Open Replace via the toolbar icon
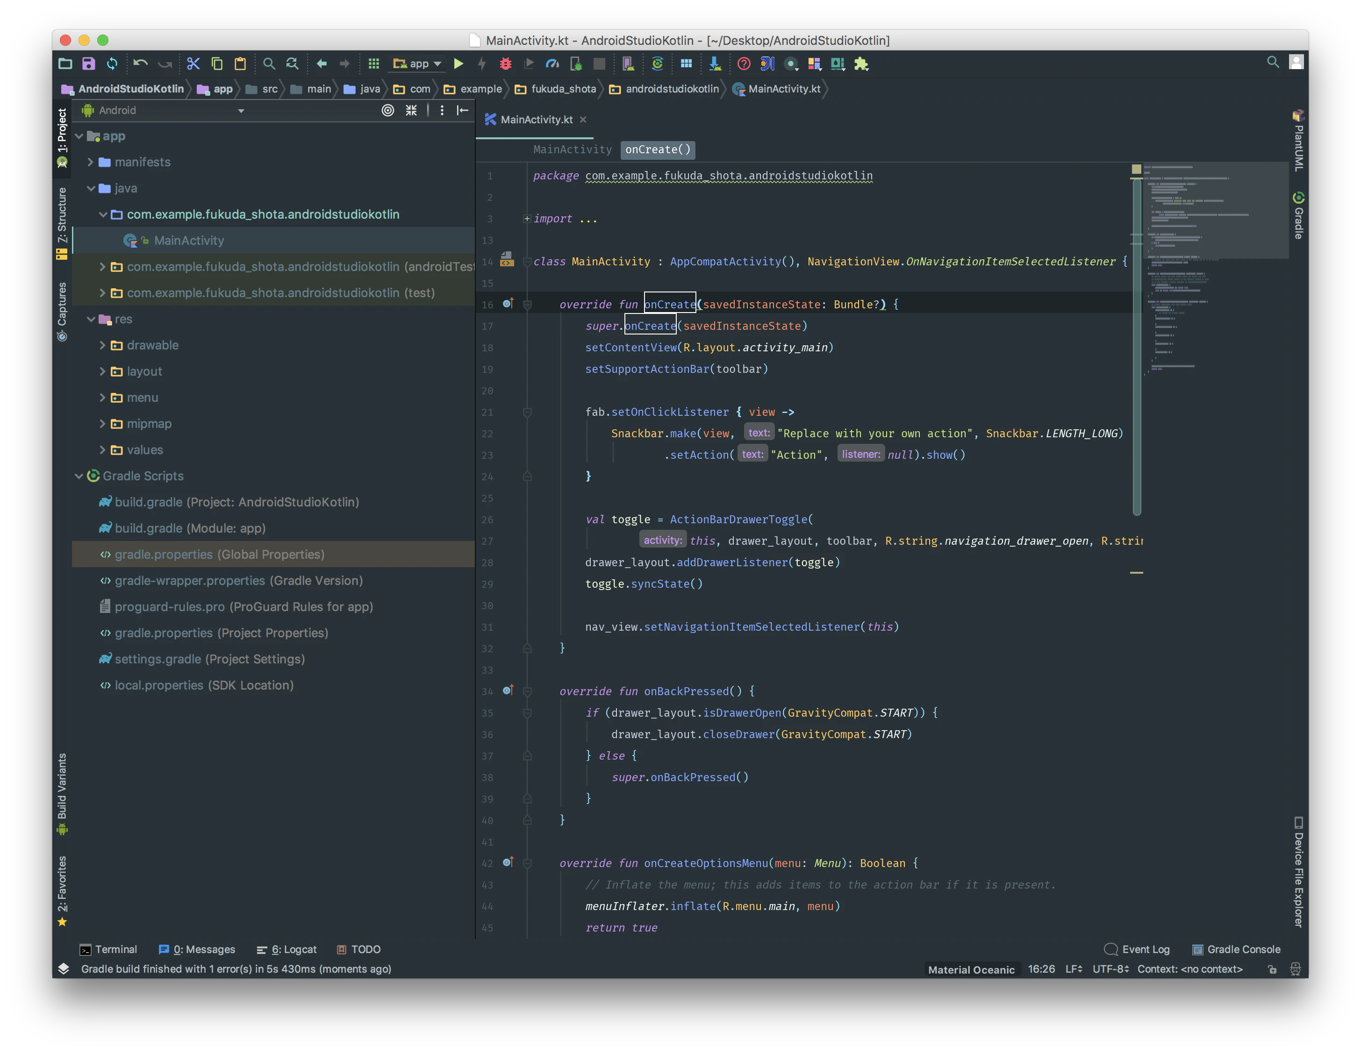The width and height of the screenshot is (1361, 1053). coord(292,64)
